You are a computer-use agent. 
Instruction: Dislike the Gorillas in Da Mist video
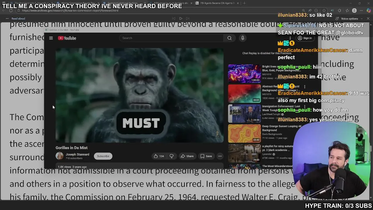click(172, 156)
